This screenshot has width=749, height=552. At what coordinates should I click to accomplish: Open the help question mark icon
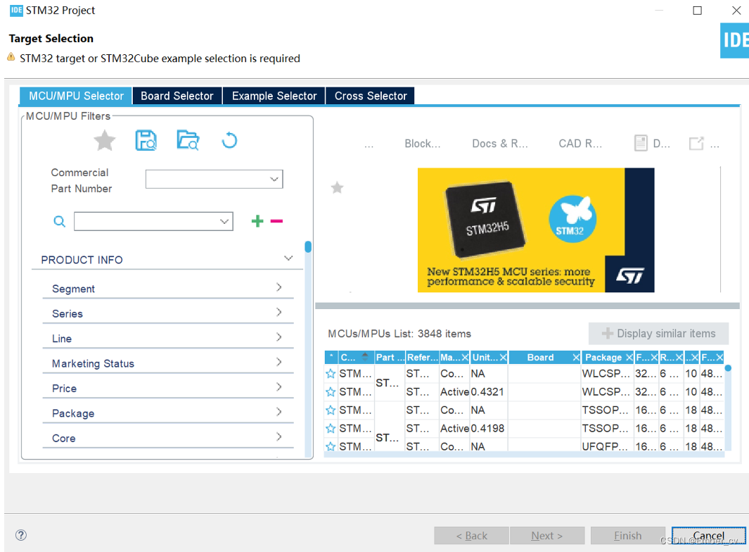pyautogui.click(x=21, y=535)
